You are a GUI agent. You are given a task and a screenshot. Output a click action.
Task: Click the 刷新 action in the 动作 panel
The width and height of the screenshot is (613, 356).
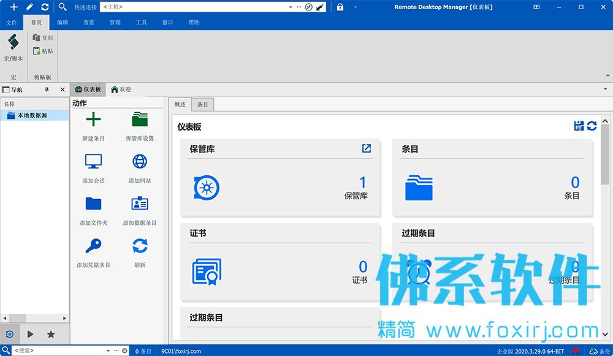140,253
